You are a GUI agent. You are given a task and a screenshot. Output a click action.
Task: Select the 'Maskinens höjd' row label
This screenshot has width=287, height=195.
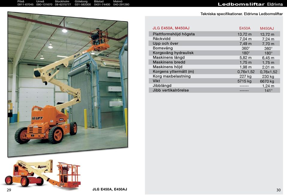pos(168,67)
